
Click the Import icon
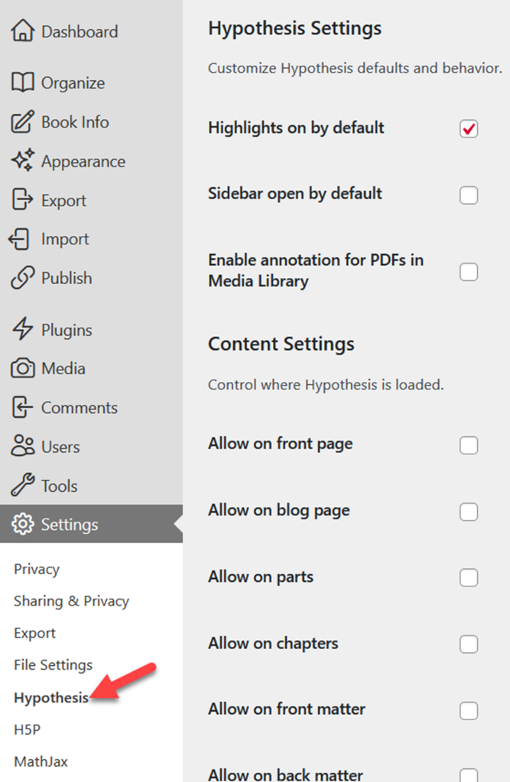(23, 239)
